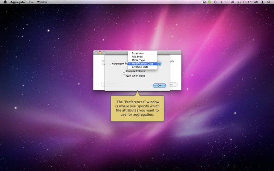Screen dimensions: 274x171
Task: Confirm preferences with the OK button
Action: 159,85
